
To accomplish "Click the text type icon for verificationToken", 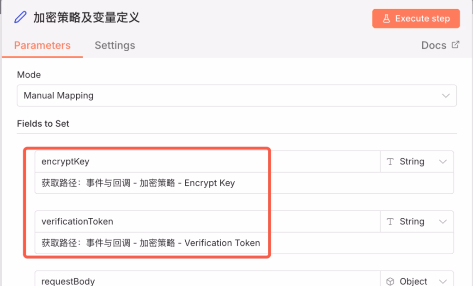I will 390,222.
